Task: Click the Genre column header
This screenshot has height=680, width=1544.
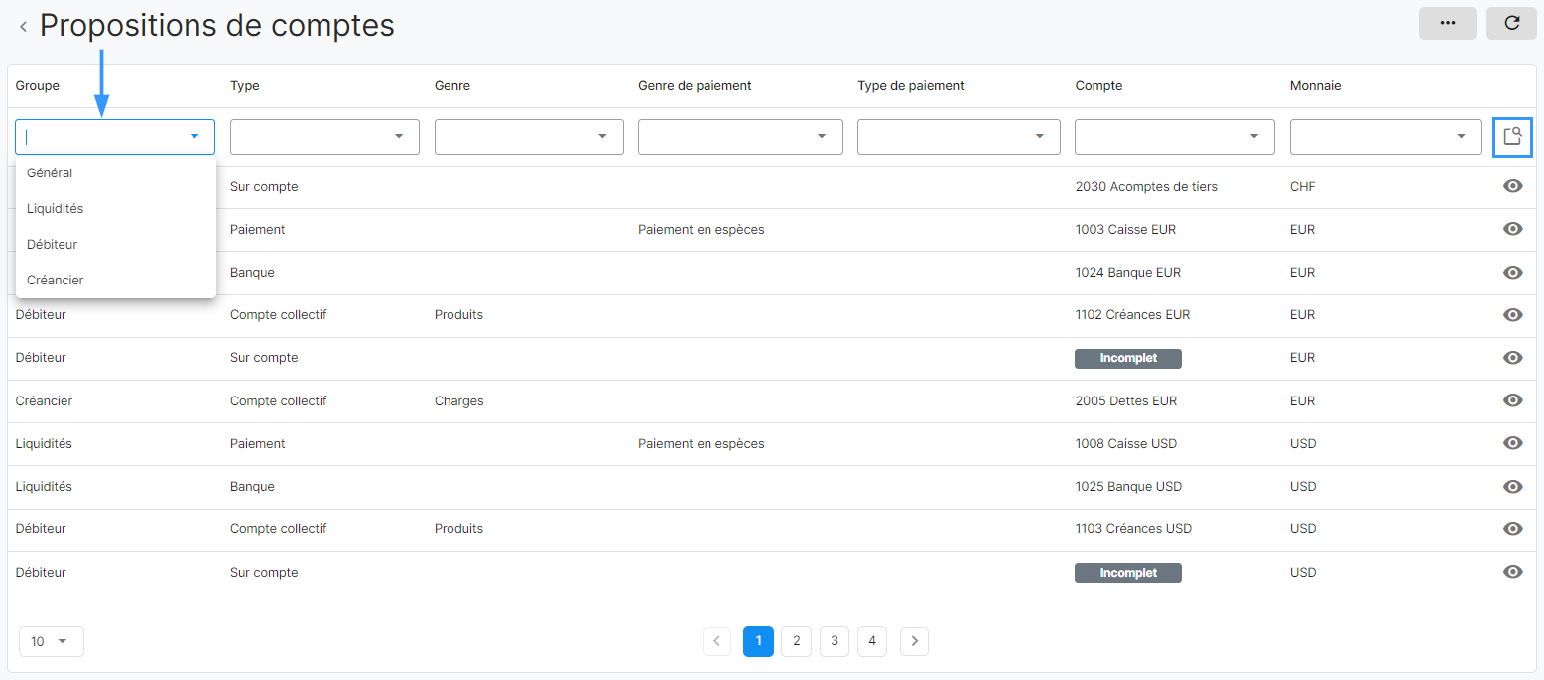Action: [x=452, y=86]
